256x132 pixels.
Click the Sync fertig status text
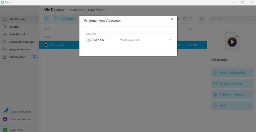[17, 130]
